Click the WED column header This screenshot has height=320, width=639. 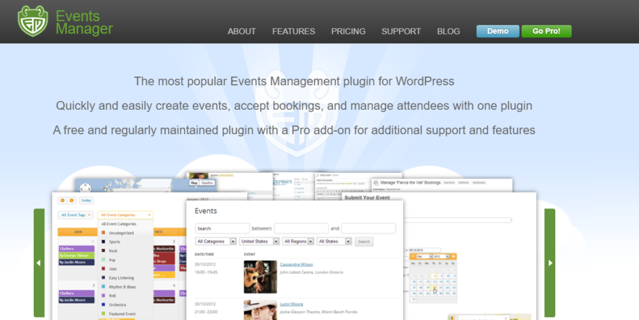point(159,232)
